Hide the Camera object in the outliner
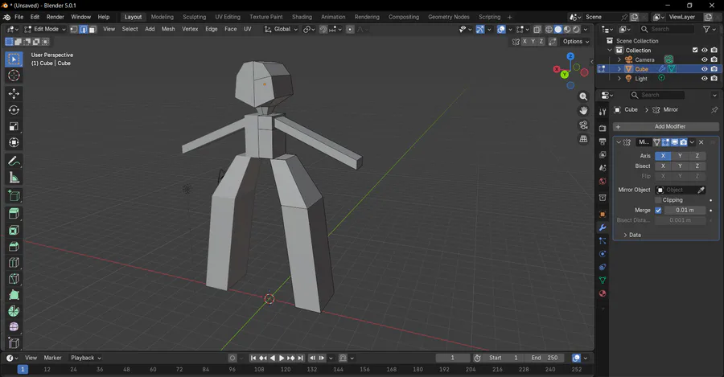The width and height of the screenshot is (724, 377). tap(704, 59)
